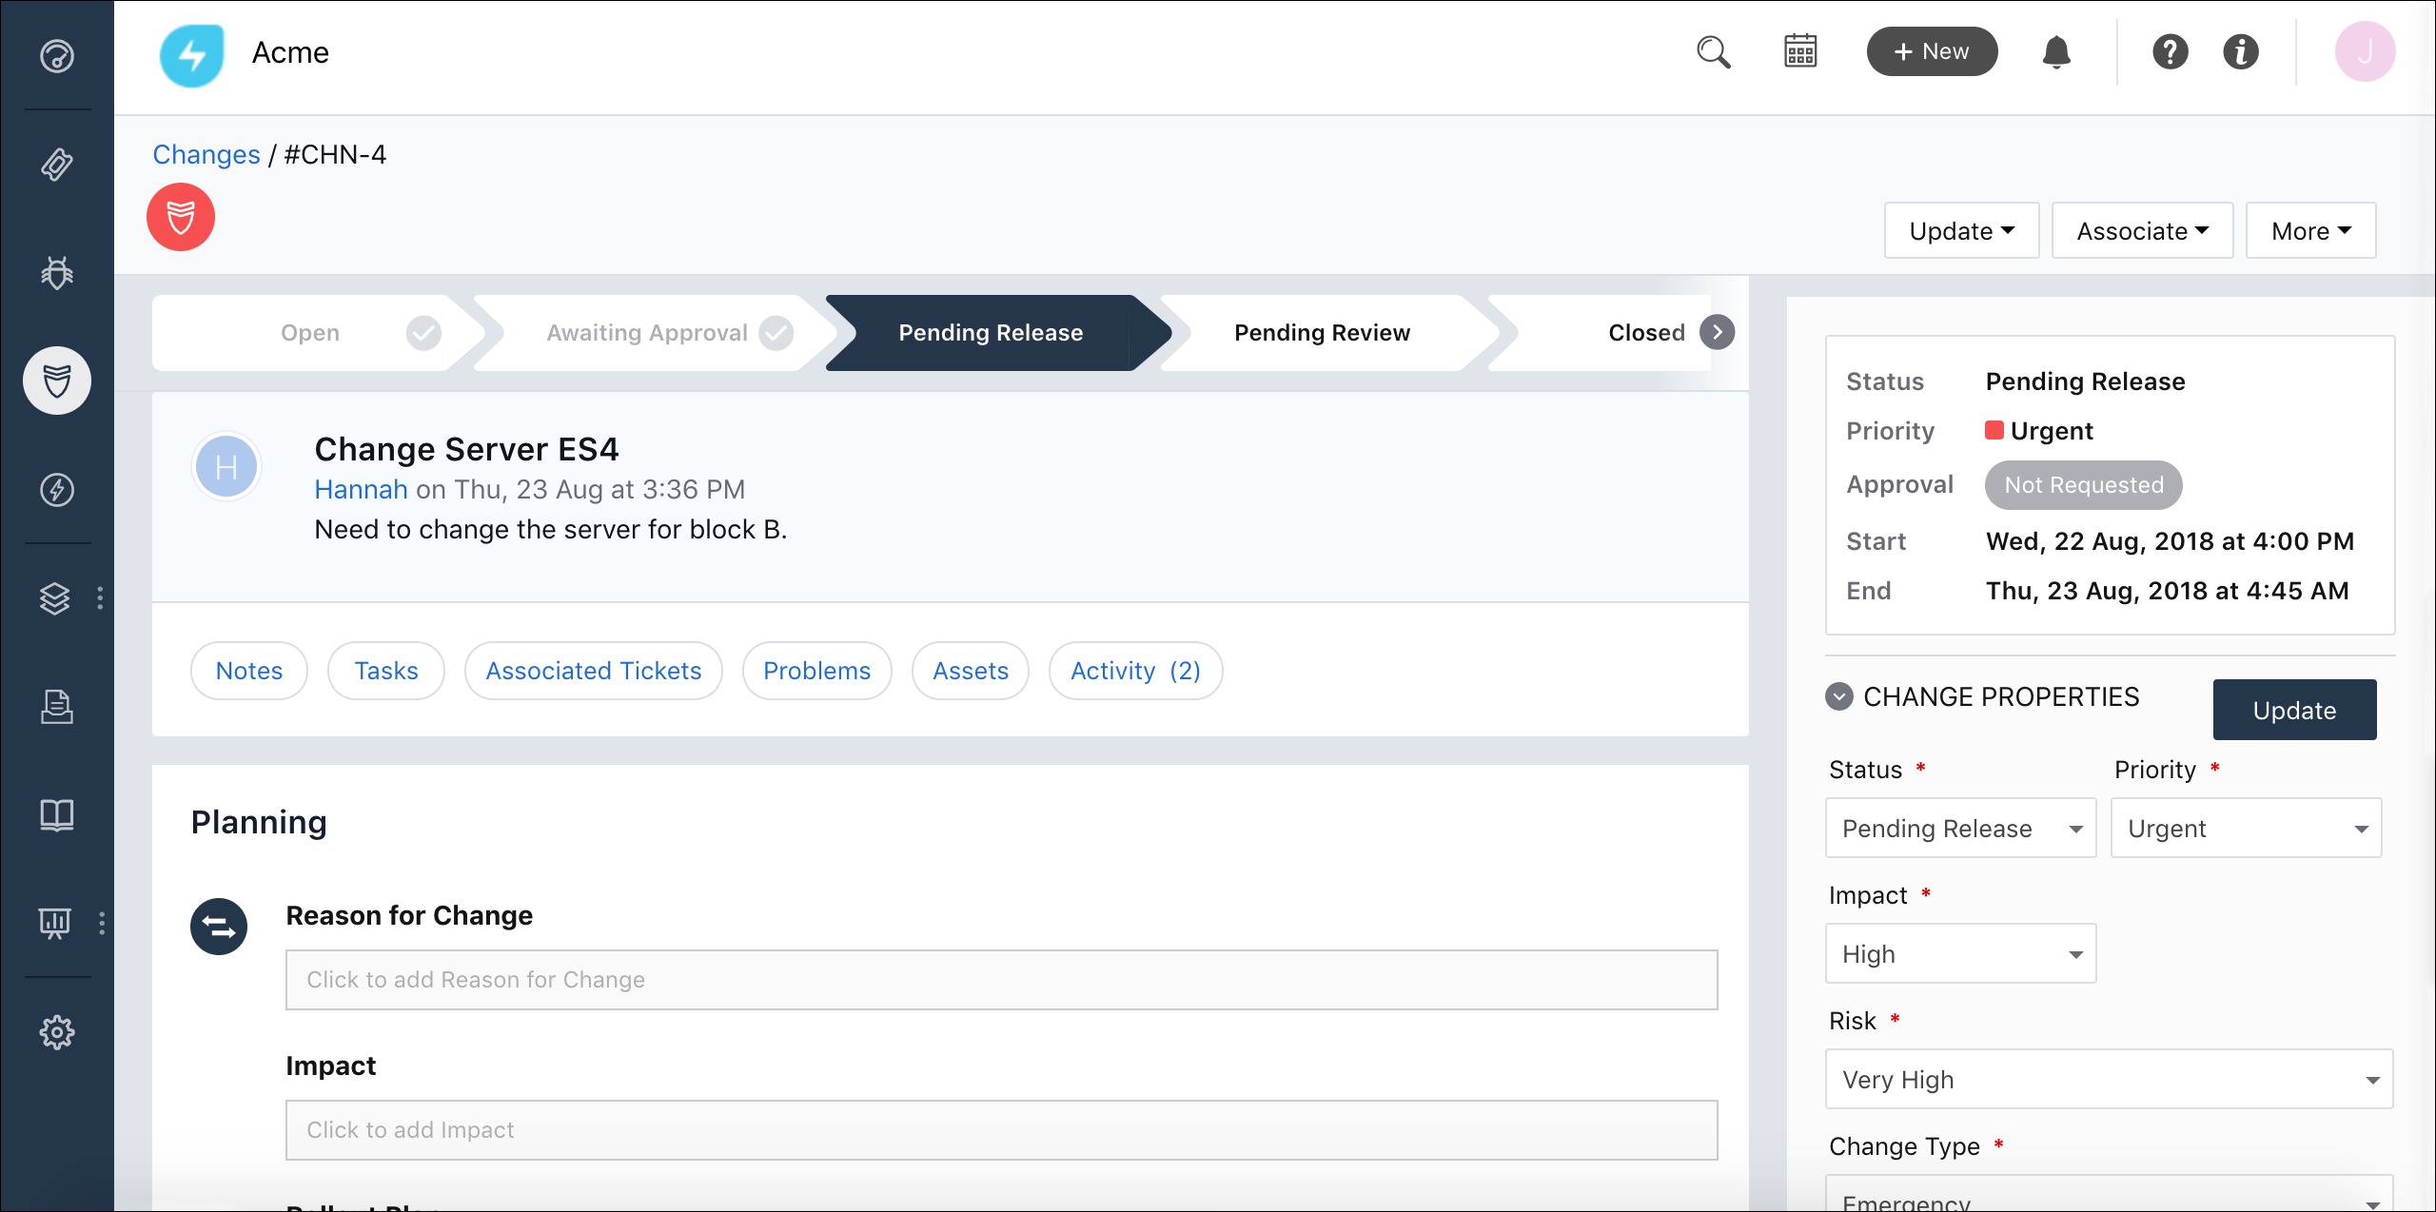2436x1212 pixels.
Task: Open the search magnifier icon
Action: point(1713,52)
